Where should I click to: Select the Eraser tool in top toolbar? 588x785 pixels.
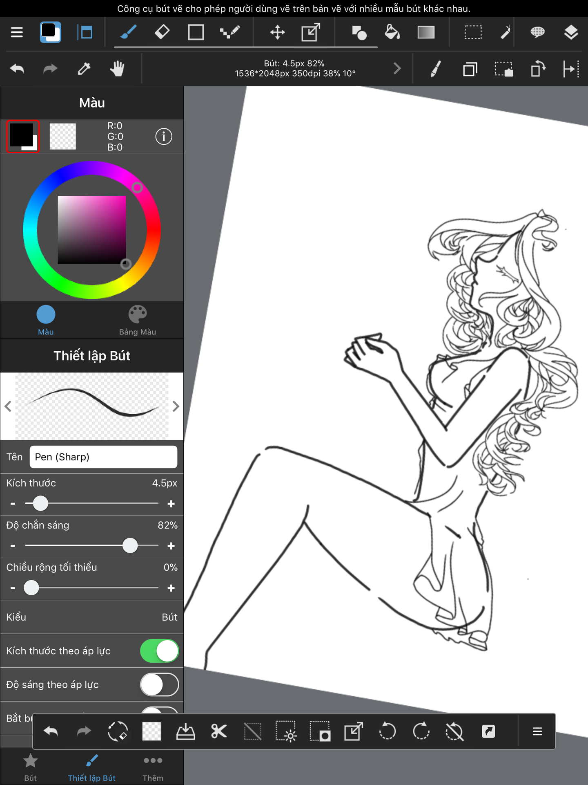coord(162,32)
